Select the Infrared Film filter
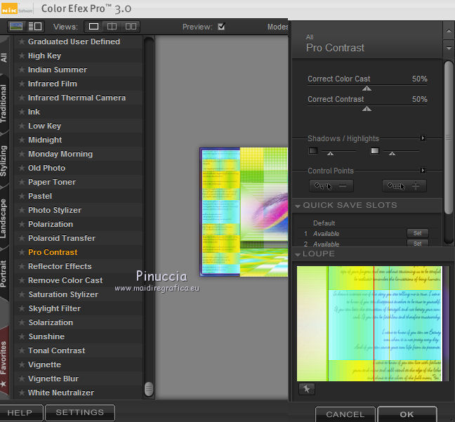Image resolution: width=455 pixels, height=422 pixels. tap(53, 84)
